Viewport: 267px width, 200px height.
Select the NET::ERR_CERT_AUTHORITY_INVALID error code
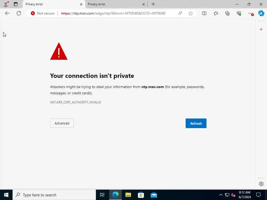[x=75, y=102]
